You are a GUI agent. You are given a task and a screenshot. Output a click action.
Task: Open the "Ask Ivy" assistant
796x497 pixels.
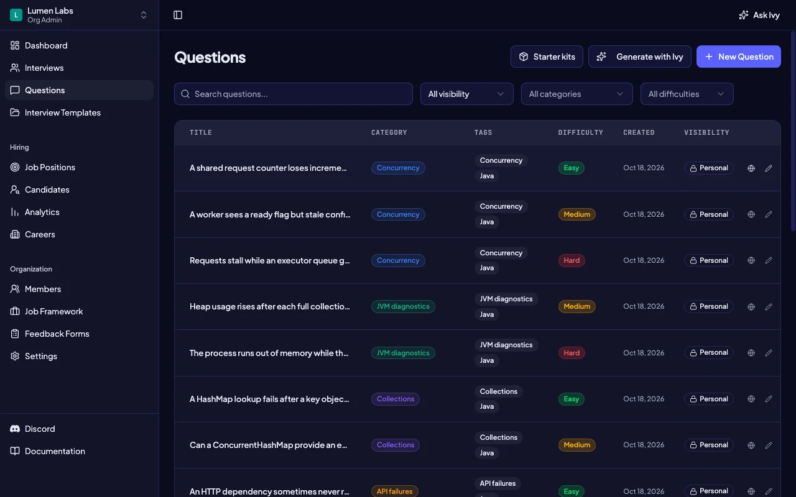(759, 15)
